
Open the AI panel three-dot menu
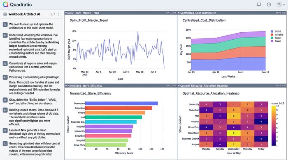(58, 14)
